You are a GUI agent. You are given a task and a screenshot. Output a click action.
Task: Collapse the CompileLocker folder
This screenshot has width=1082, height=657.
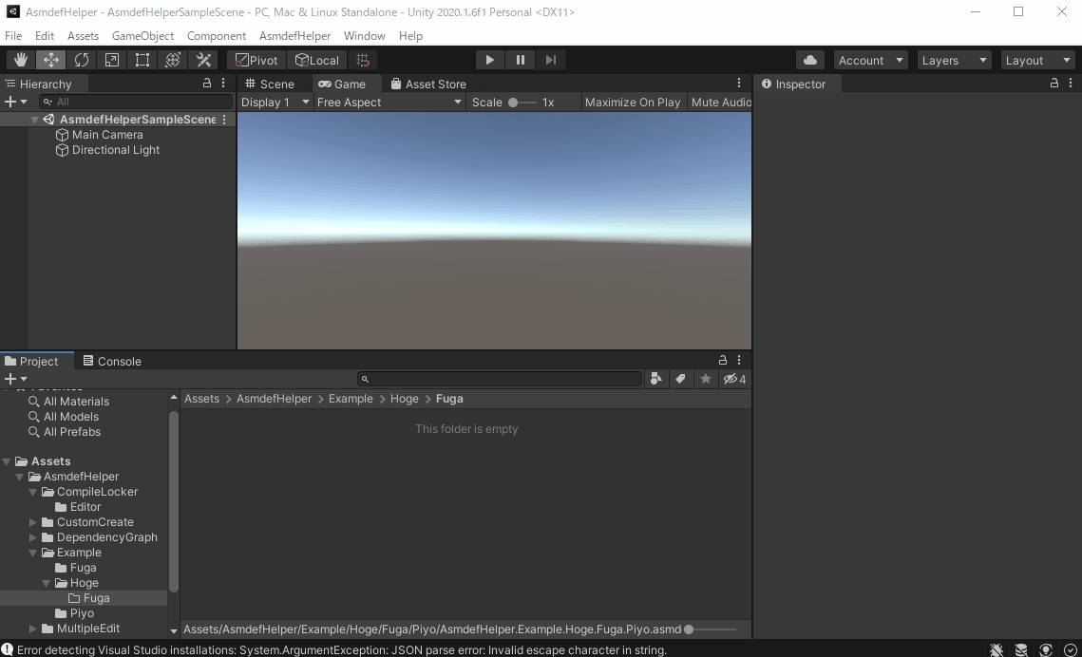click(x=34, y=492)
